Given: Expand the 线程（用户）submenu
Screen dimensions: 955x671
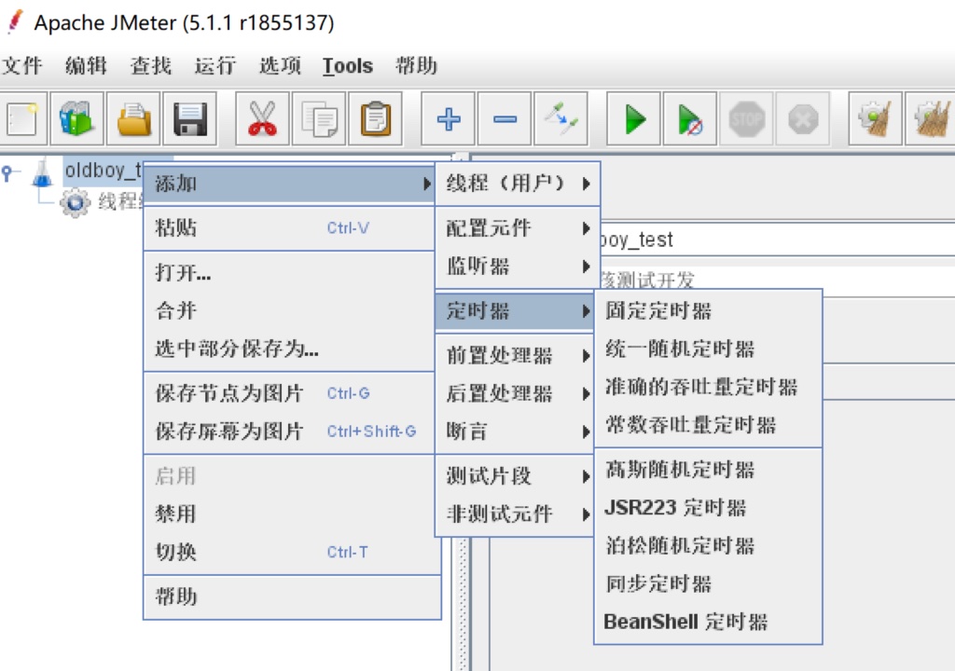Looking at the screenshot, I should coord(518,184).
